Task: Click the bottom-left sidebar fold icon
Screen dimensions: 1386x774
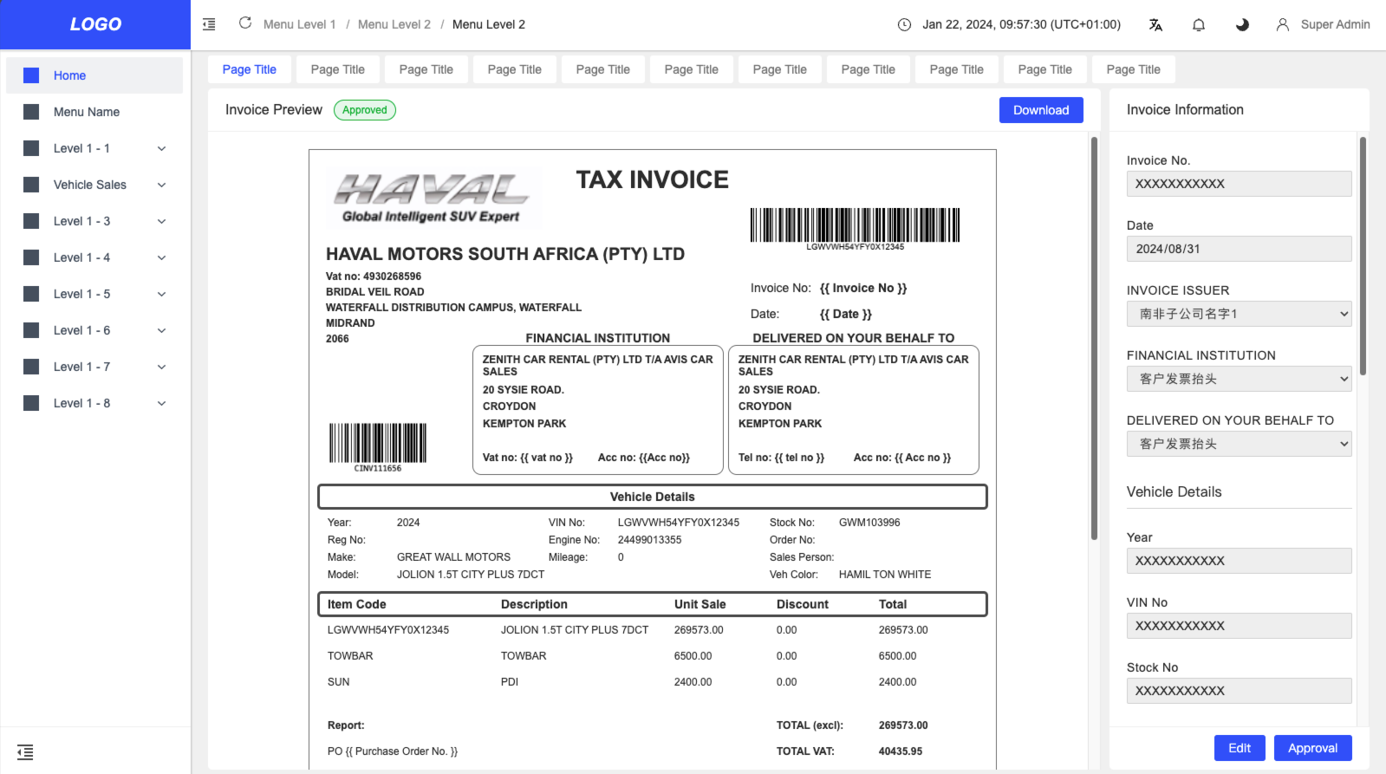Action: click(x=25, y=751)
